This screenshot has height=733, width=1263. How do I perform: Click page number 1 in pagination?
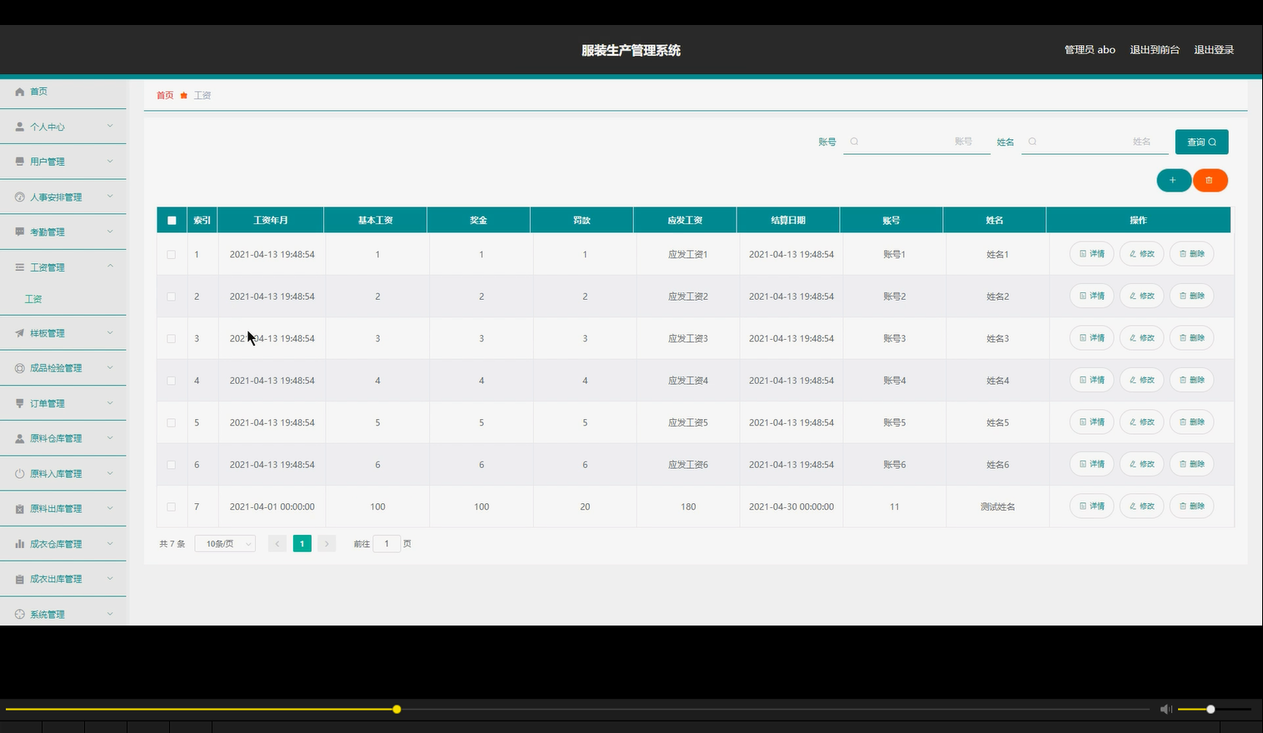tap(302, 544)
